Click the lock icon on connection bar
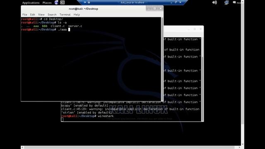The height and width of the screenshot is (149, 265). (89, 2)
